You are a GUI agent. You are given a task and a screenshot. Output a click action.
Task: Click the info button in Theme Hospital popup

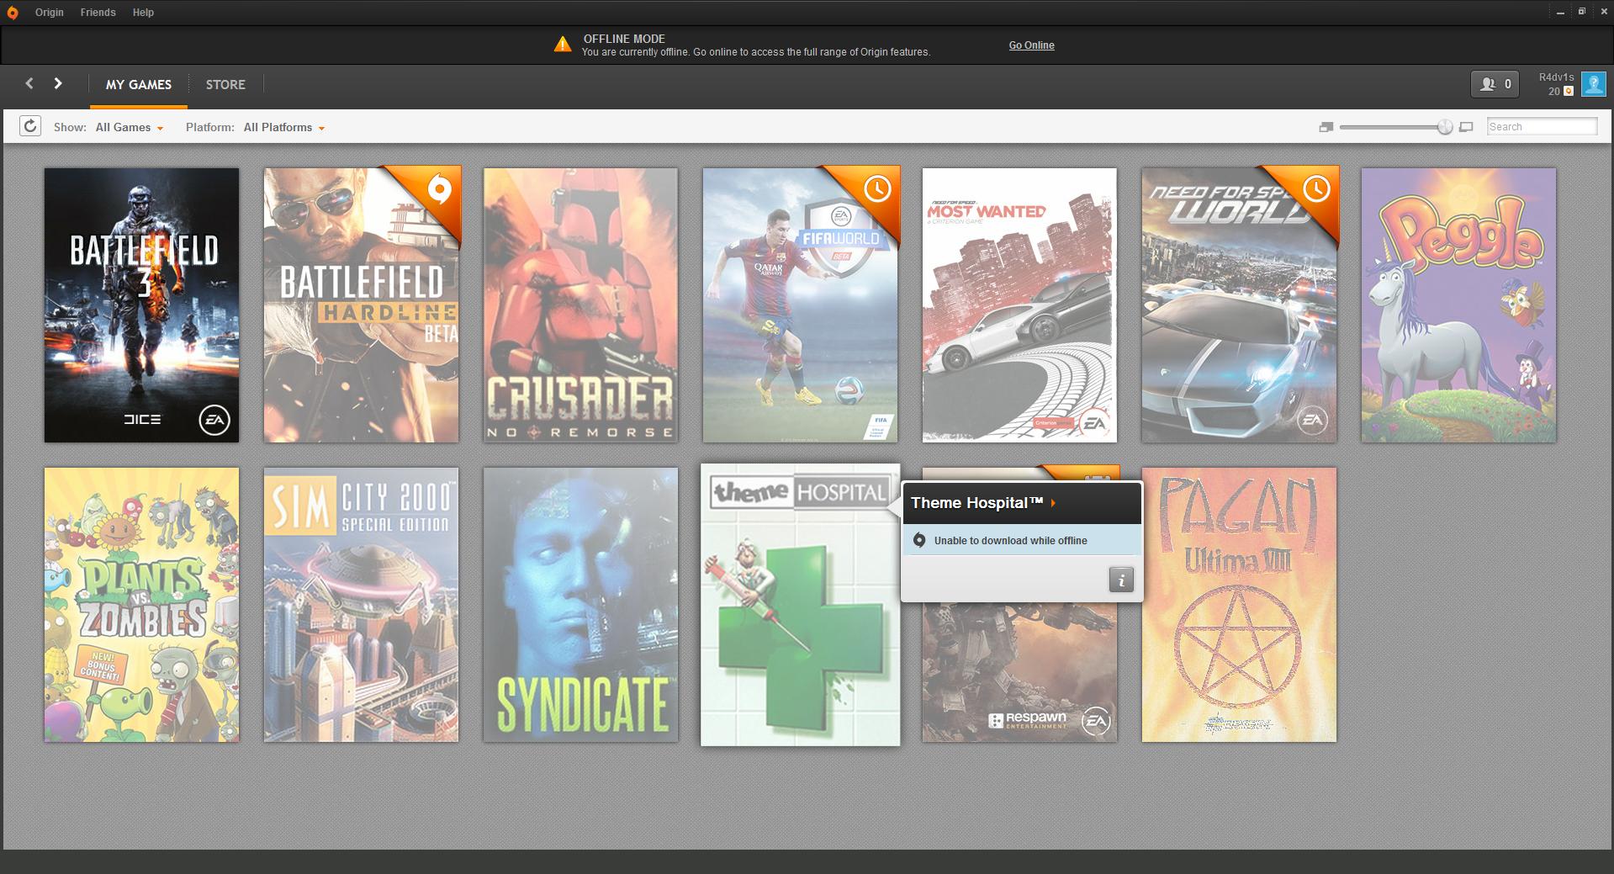click(1121, 580)
